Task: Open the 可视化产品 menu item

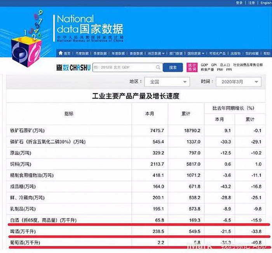Action: [x=217, y=54]
